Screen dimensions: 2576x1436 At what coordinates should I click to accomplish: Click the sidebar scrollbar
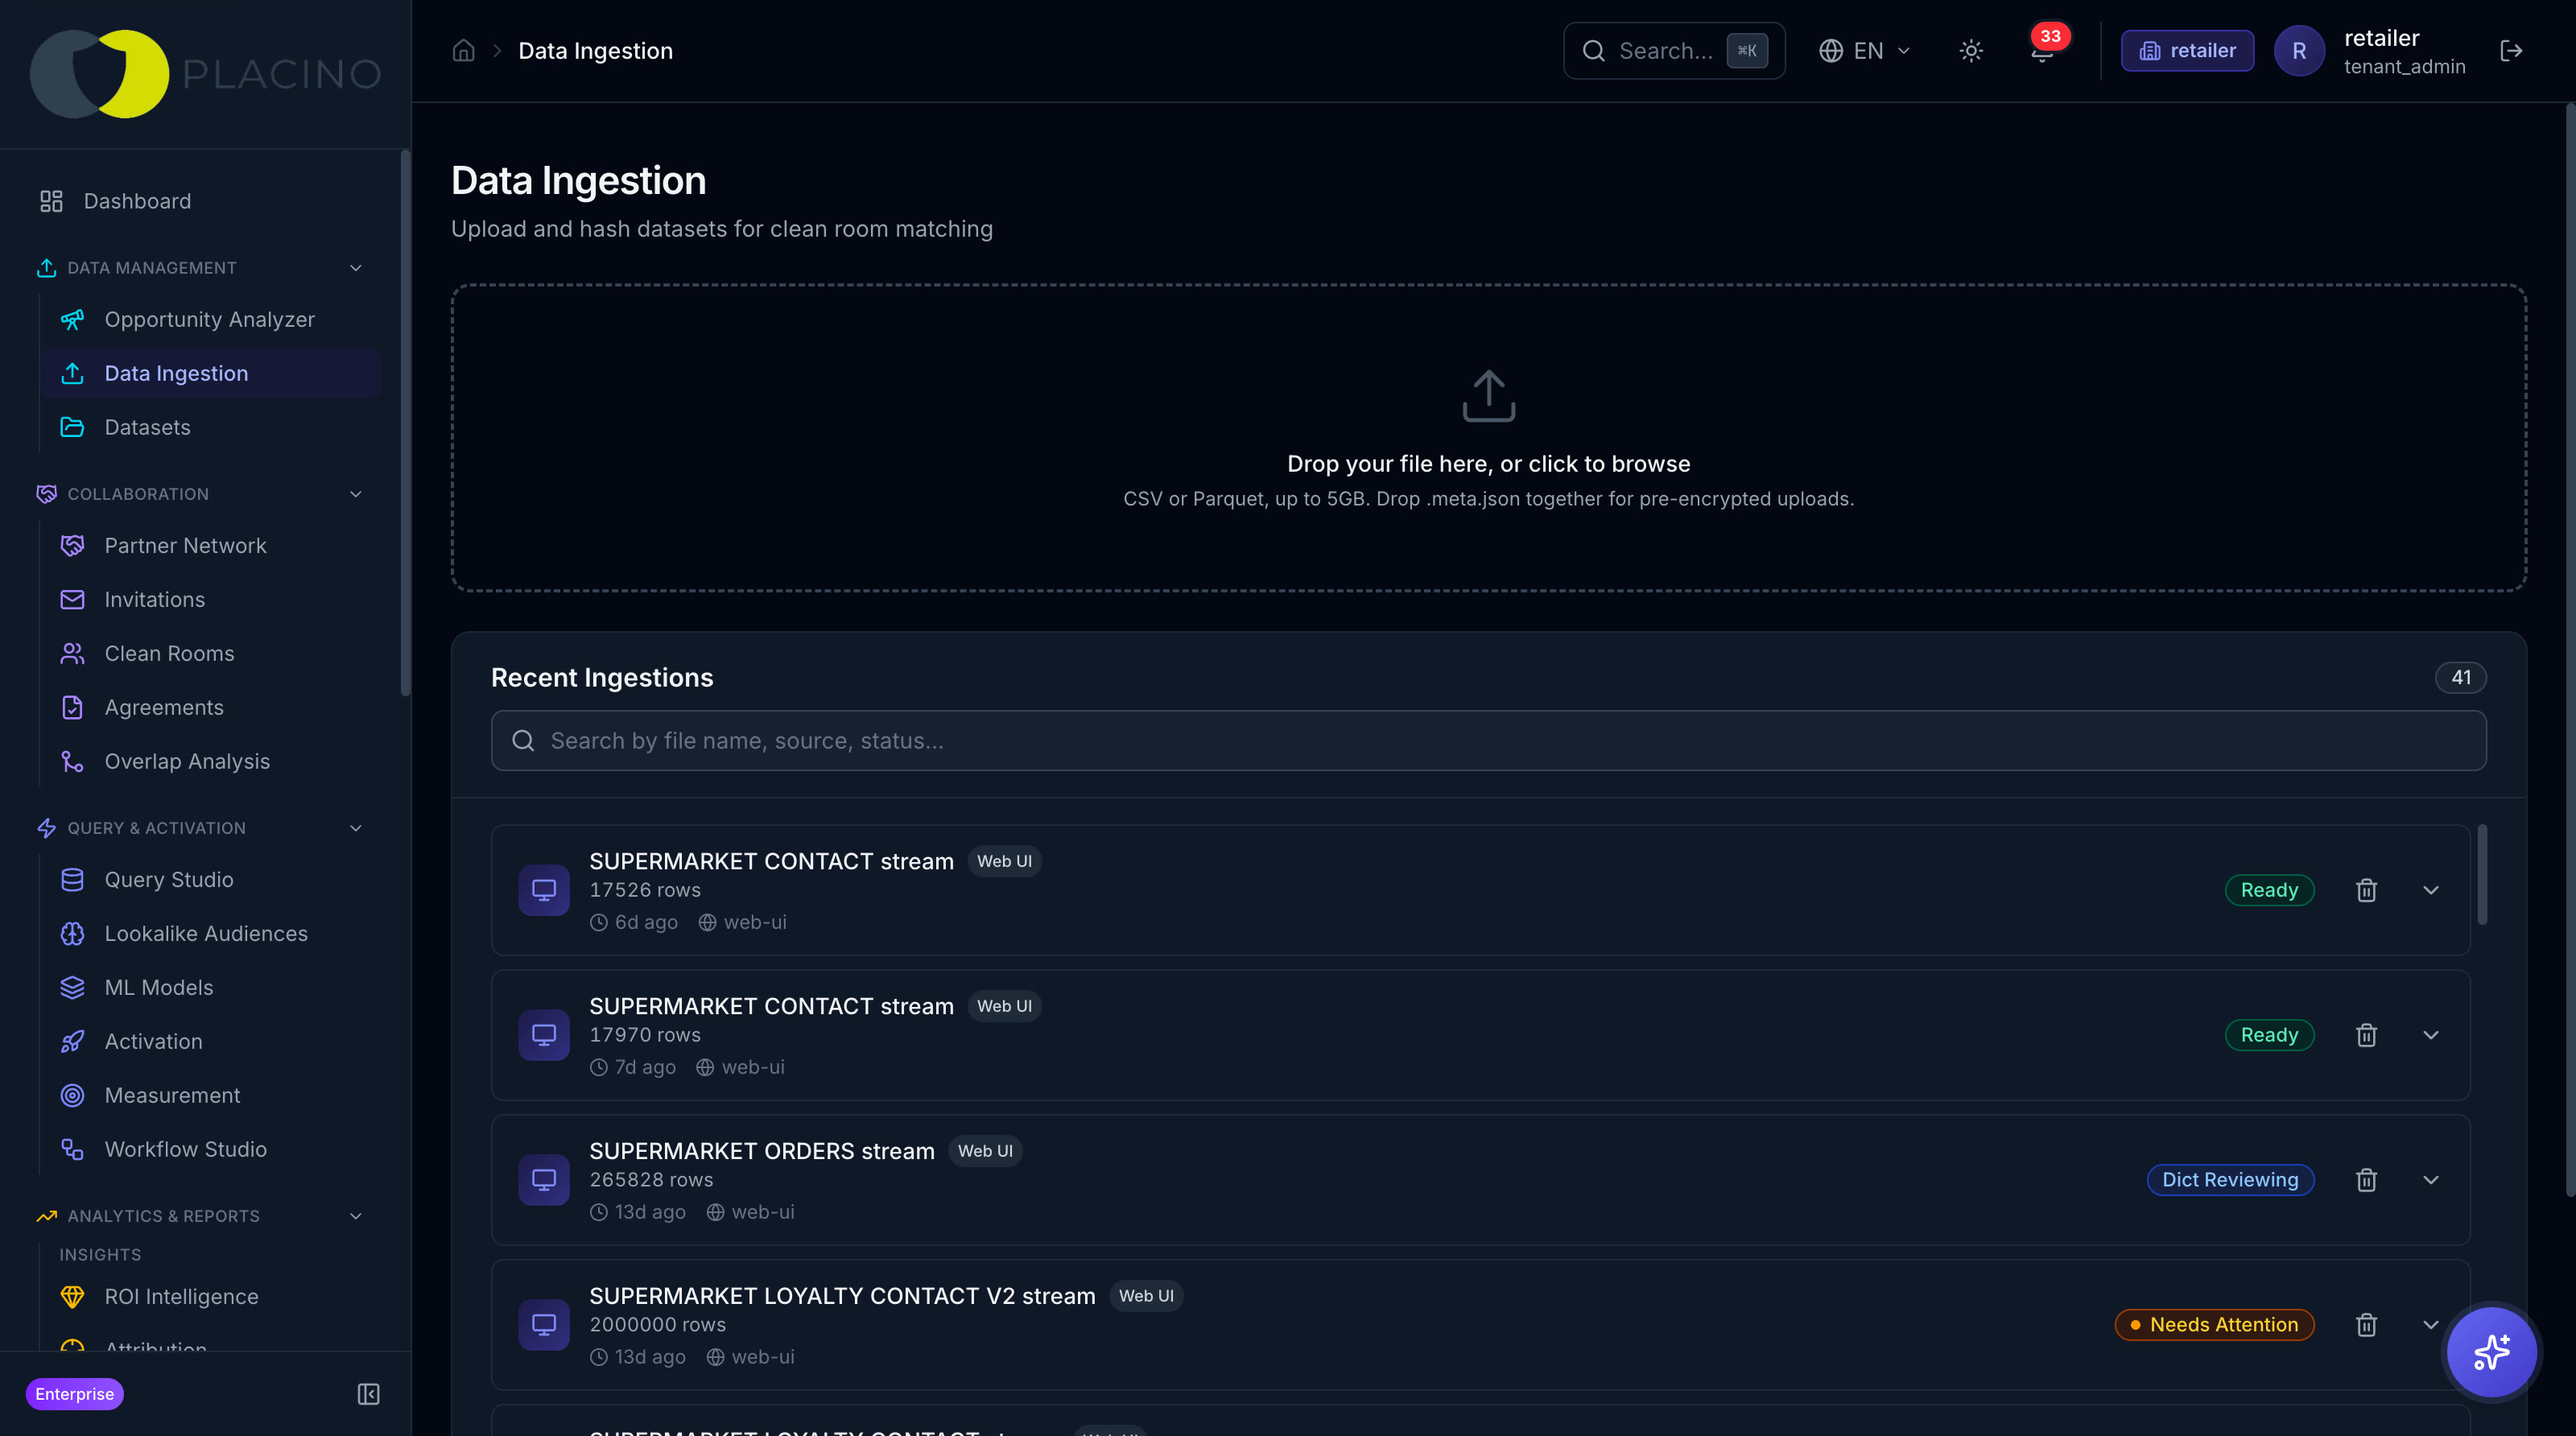tap(405, 422)
